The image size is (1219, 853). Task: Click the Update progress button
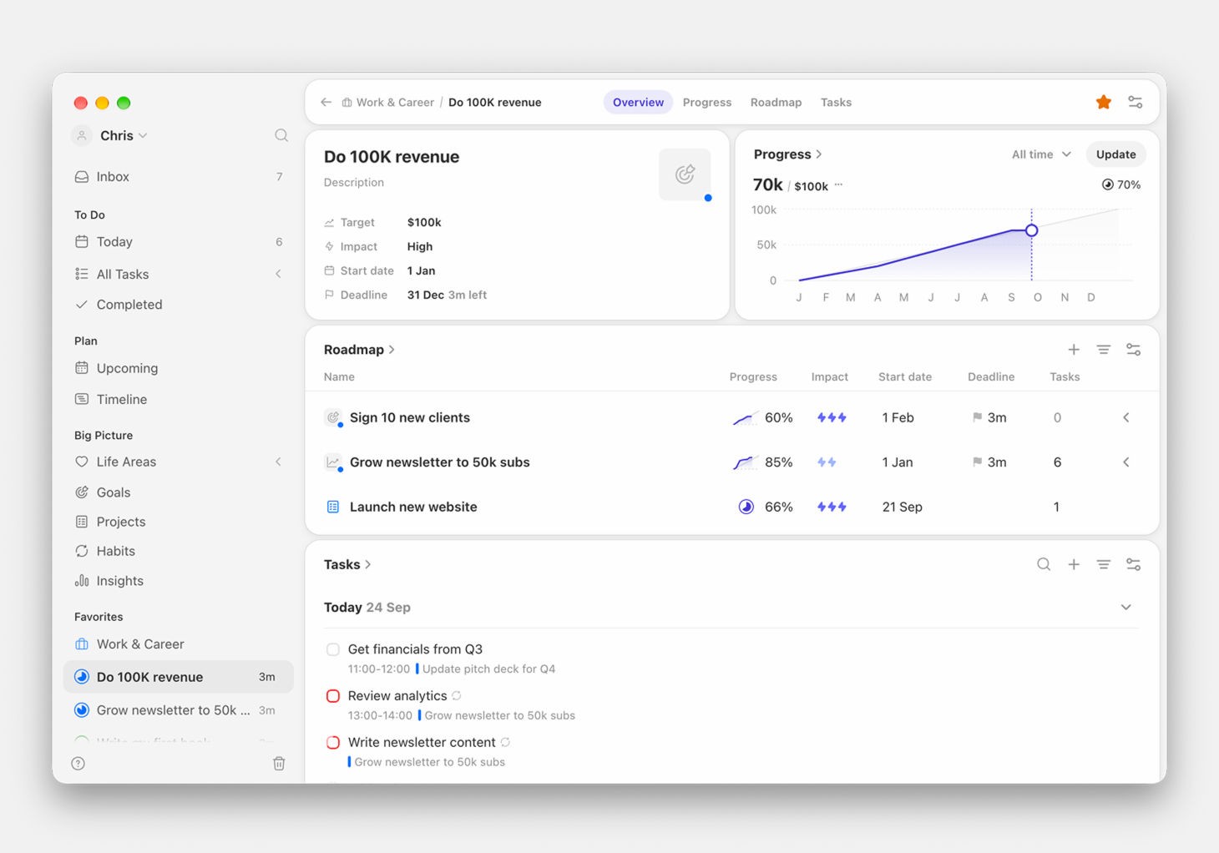[x=1115, y=154]
